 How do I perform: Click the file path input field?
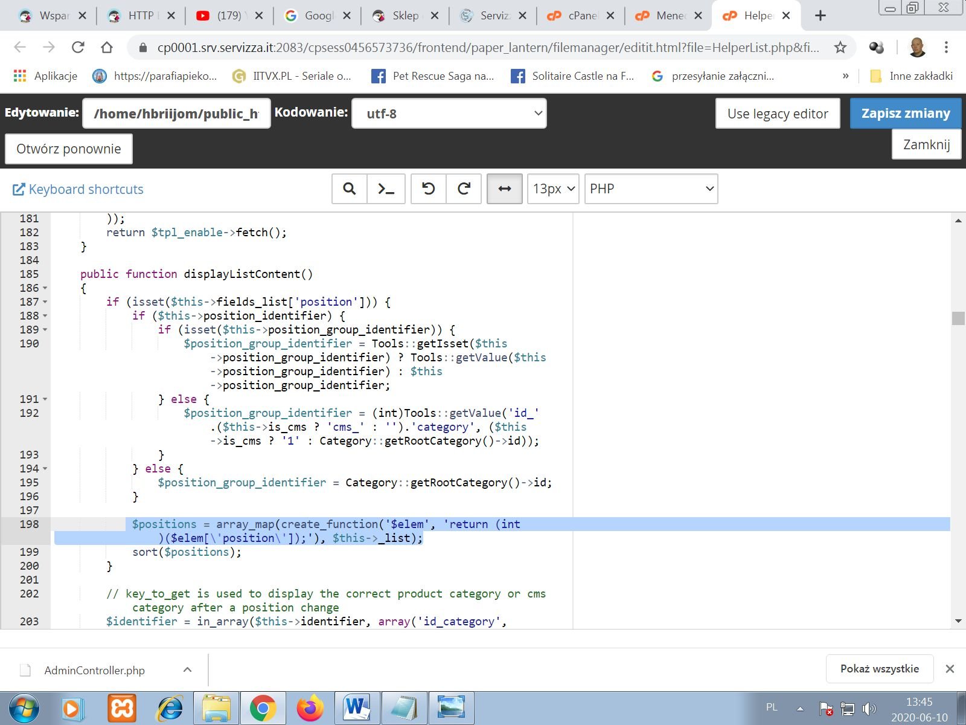tap(176, 114)
